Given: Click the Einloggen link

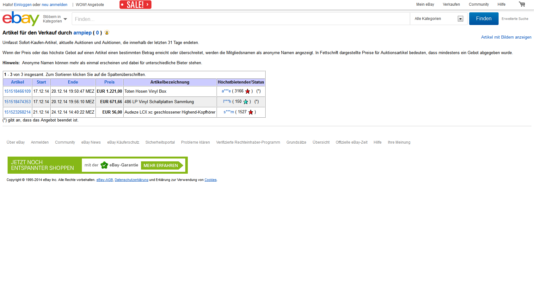Looking at the screenshot, I should [x=23, y=5].
